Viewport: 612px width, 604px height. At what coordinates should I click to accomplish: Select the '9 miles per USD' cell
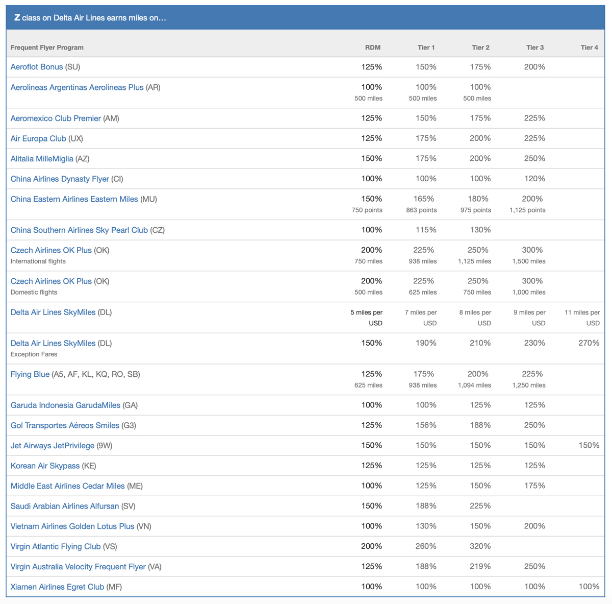[530, 318]
